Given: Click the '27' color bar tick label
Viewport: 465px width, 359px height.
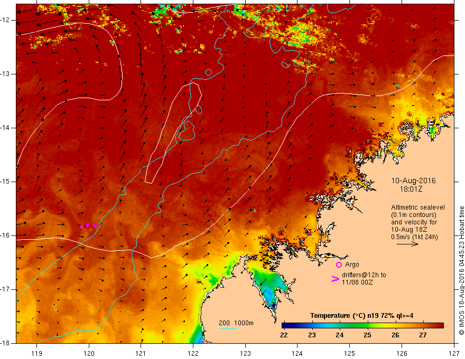Looking at the screenshot, I should tap(423, 335).
